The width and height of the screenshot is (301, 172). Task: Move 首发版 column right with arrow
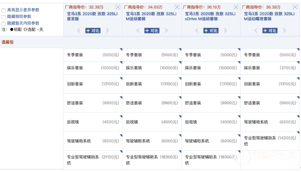click(x=107, y=31)
